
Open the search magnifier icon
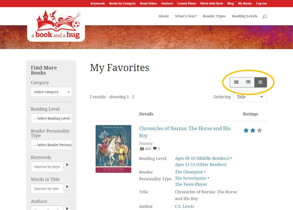(265, 16)
